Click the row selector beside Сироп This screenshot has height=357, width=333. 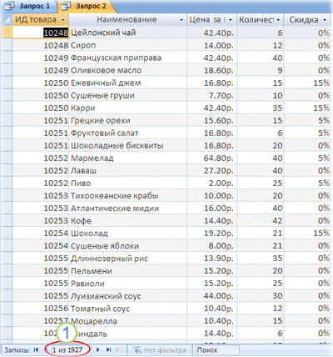click(x=7, y=45)
